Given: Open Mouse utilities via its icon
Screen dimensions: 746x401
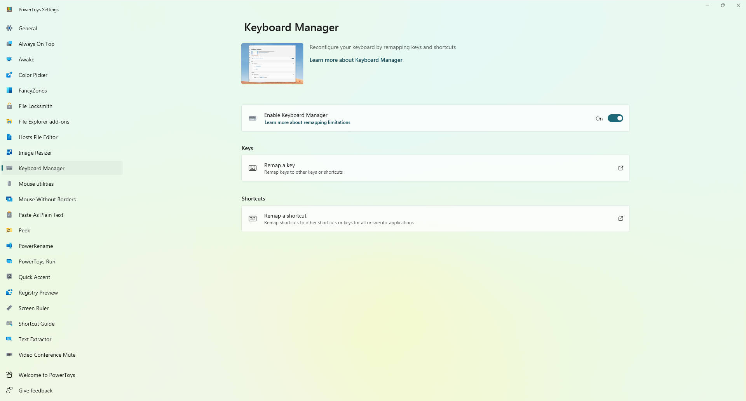Looking at the screenshot, I should (9, 184).
